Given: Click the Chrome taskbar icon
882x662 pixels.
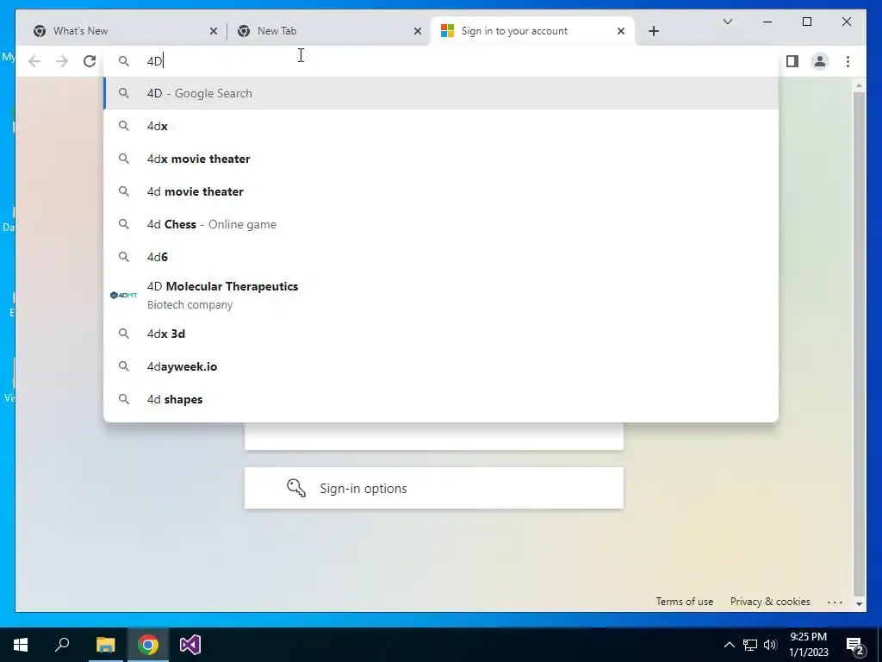Looking at the screenshot, I should tap(148, 645).
